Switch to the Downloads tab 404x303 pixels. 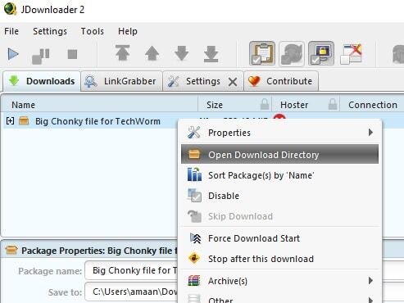(x=42, y=81)
